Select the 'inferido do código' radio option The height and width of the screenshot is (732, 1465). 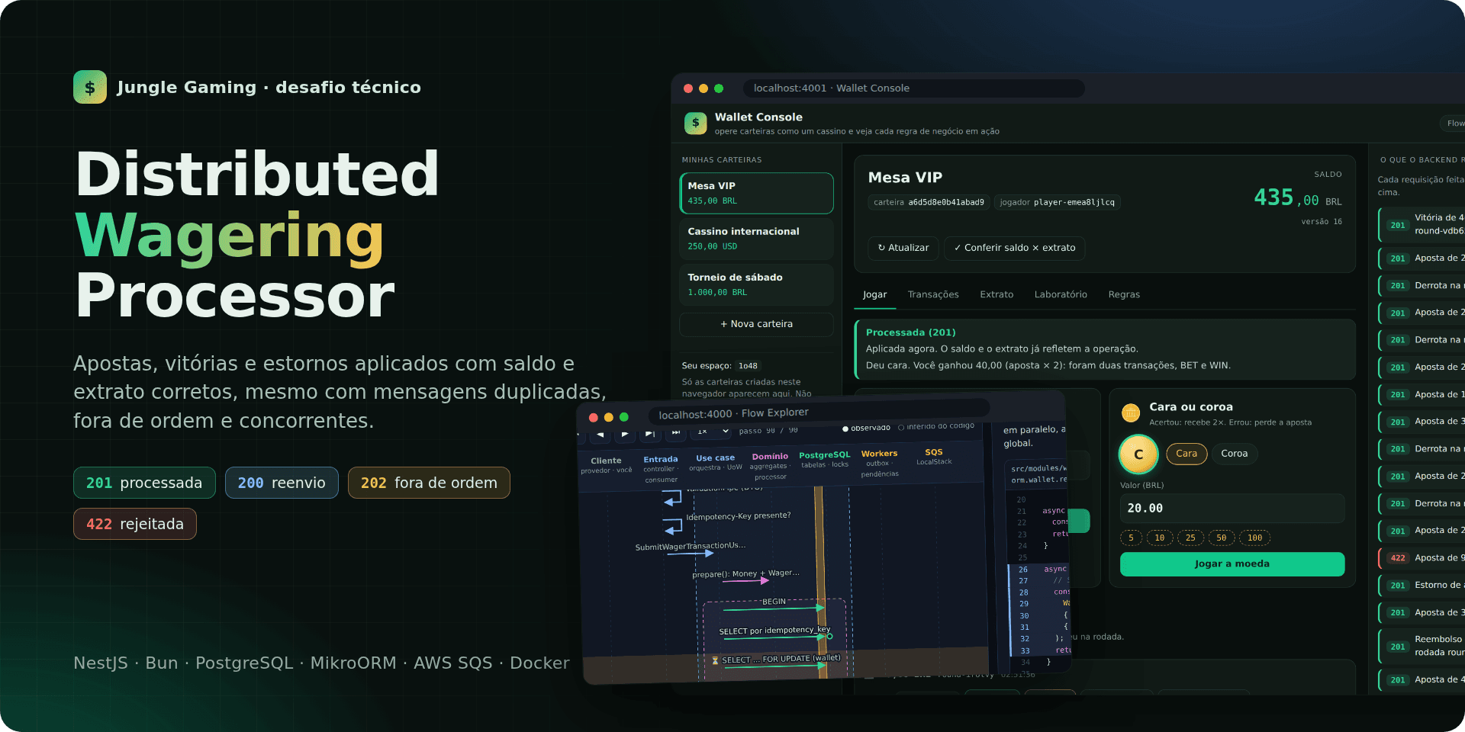[936, 426]
